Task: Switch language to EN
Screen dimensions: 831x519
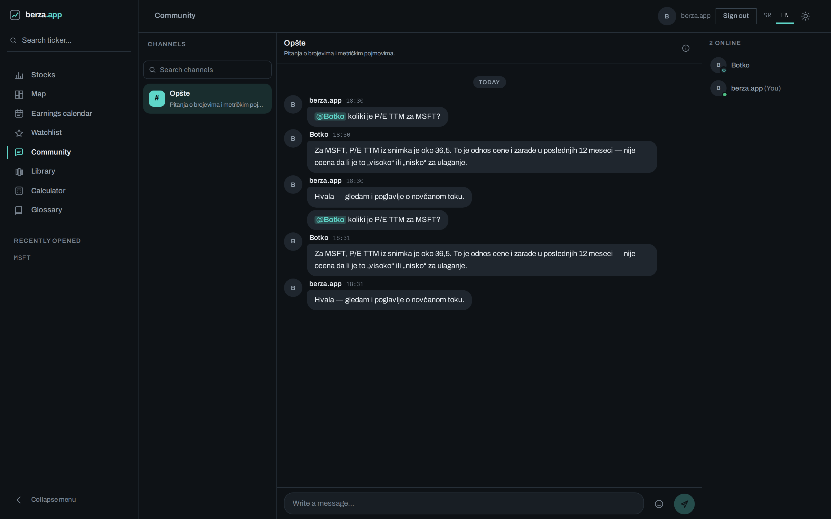Action: click(x=785, y=16)
